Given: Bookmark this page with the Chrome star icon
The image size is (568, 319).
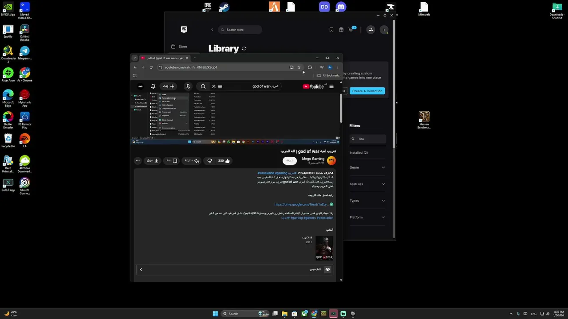Looking at the screenshot, I should pyautogui.click(x=299, y=67).
